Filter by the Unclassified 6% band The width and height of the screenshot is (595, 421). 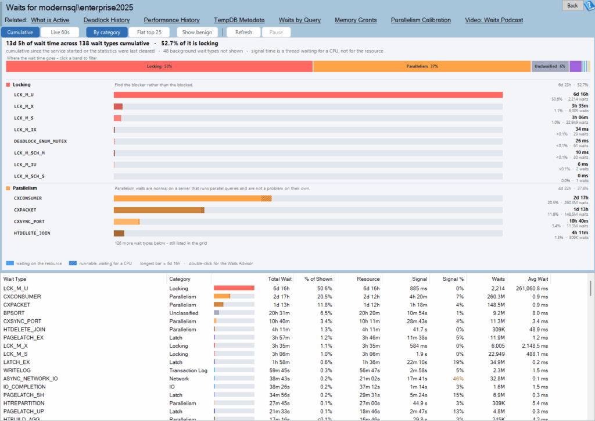550,66
